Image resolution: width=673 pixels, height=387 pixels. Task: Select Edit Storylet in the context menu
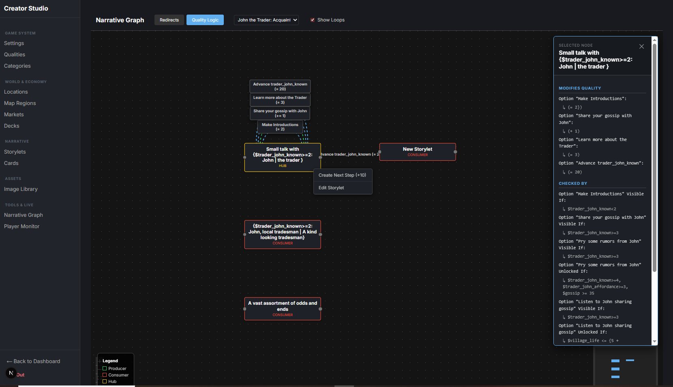tap(331, 188)
